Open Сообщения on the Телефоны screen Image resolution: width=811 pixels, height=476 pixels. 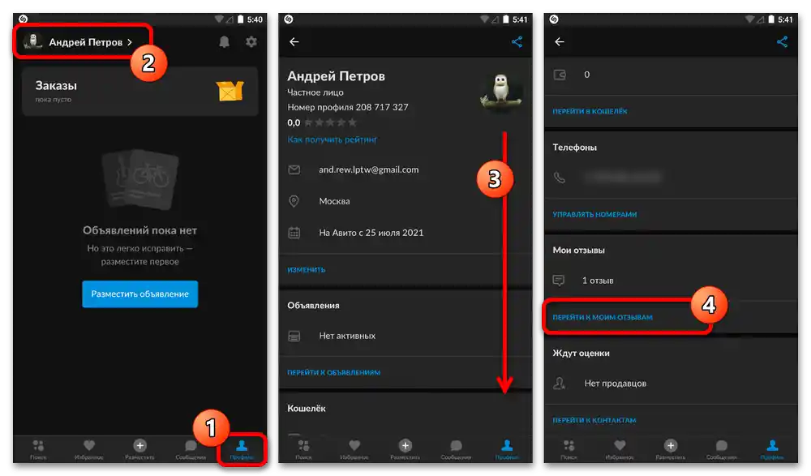pyautogui.click(x=721, y=449)
